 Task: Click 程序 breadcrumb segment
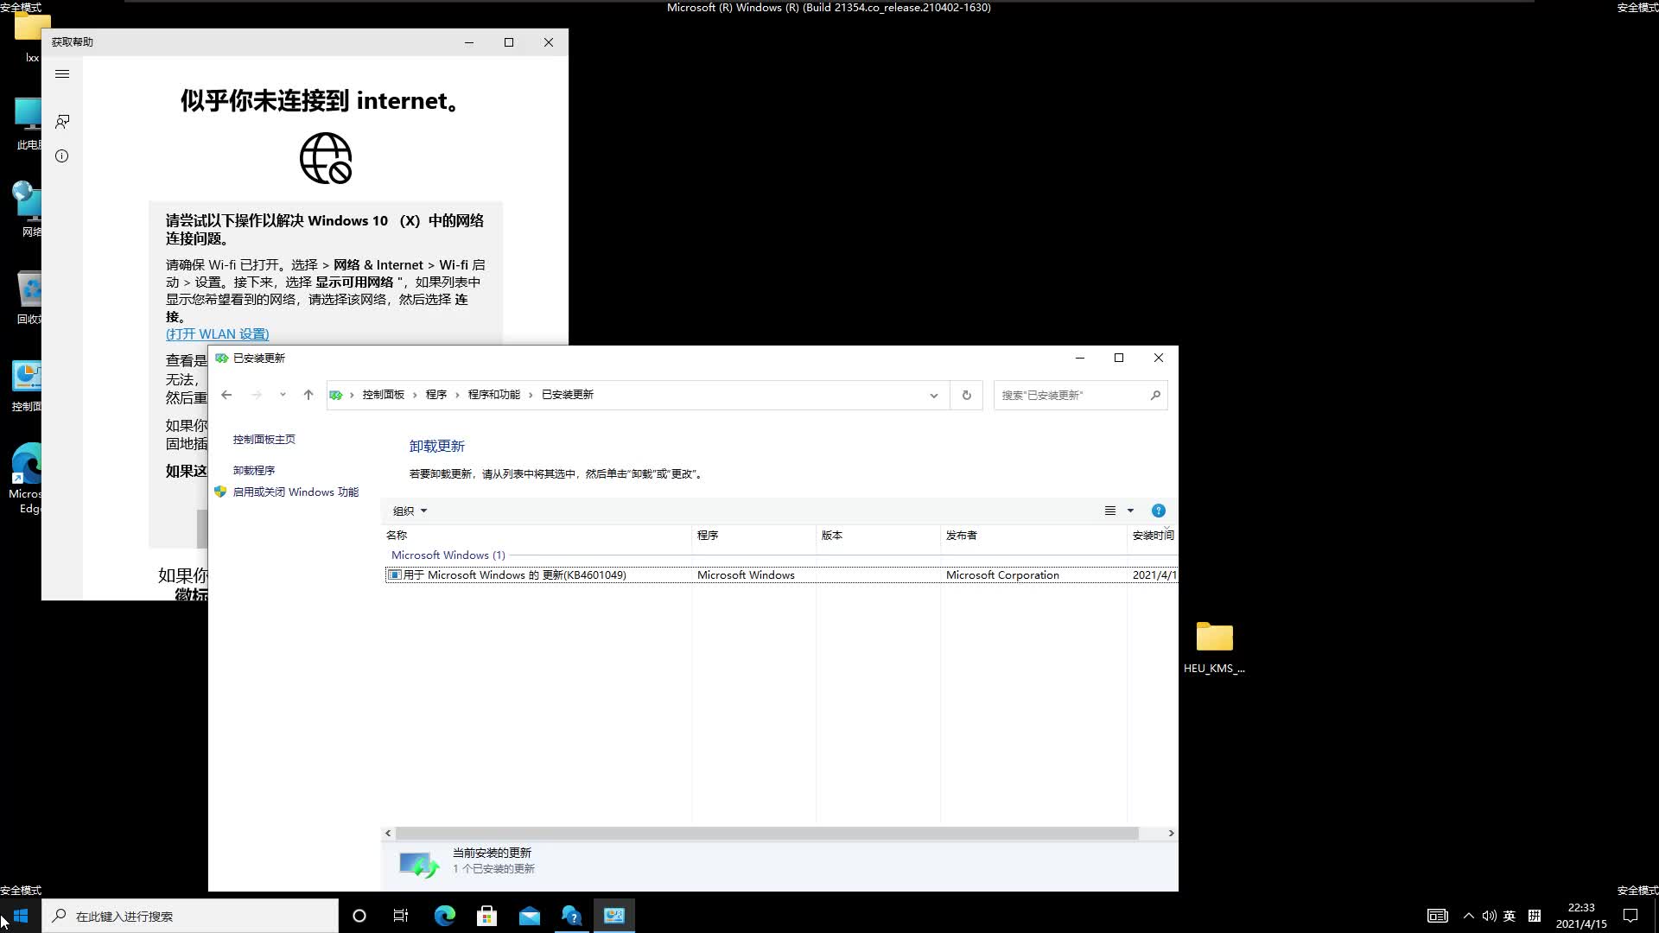(x=436, y=395)
